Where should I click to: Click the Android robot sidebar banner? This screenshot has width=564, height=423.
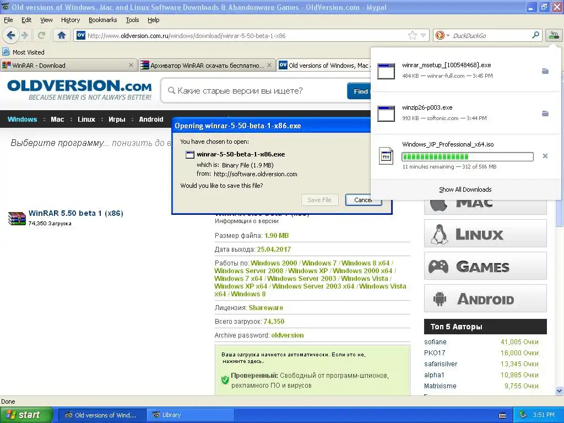coord(485,298)
